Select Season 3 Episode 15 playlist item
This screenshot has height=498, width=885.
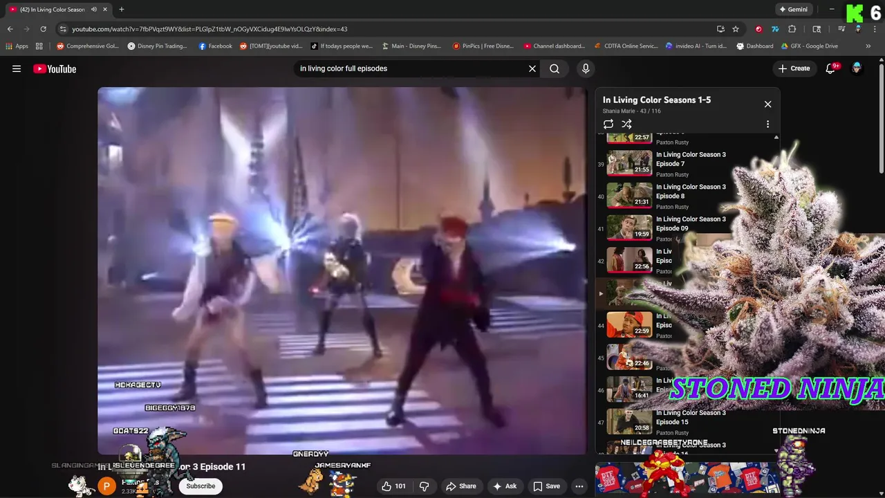[x=665, y=422]
